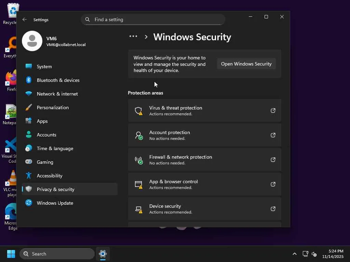Screen dimensions: 350x262
Task: Click the Open Windows Security button
Action: tap(246, 64)
